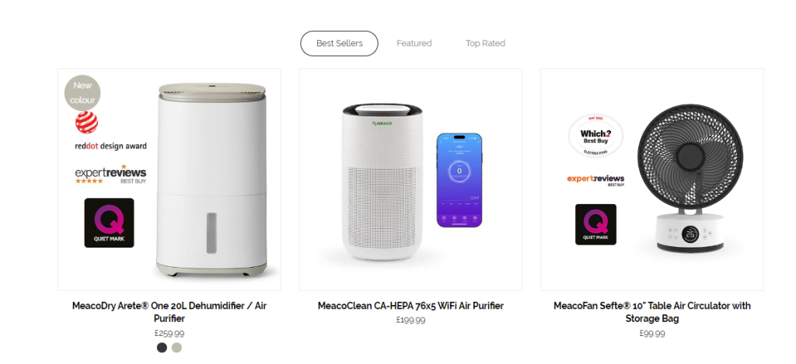
Task: Click the red dot design award logo
Action: pos(110,131)
